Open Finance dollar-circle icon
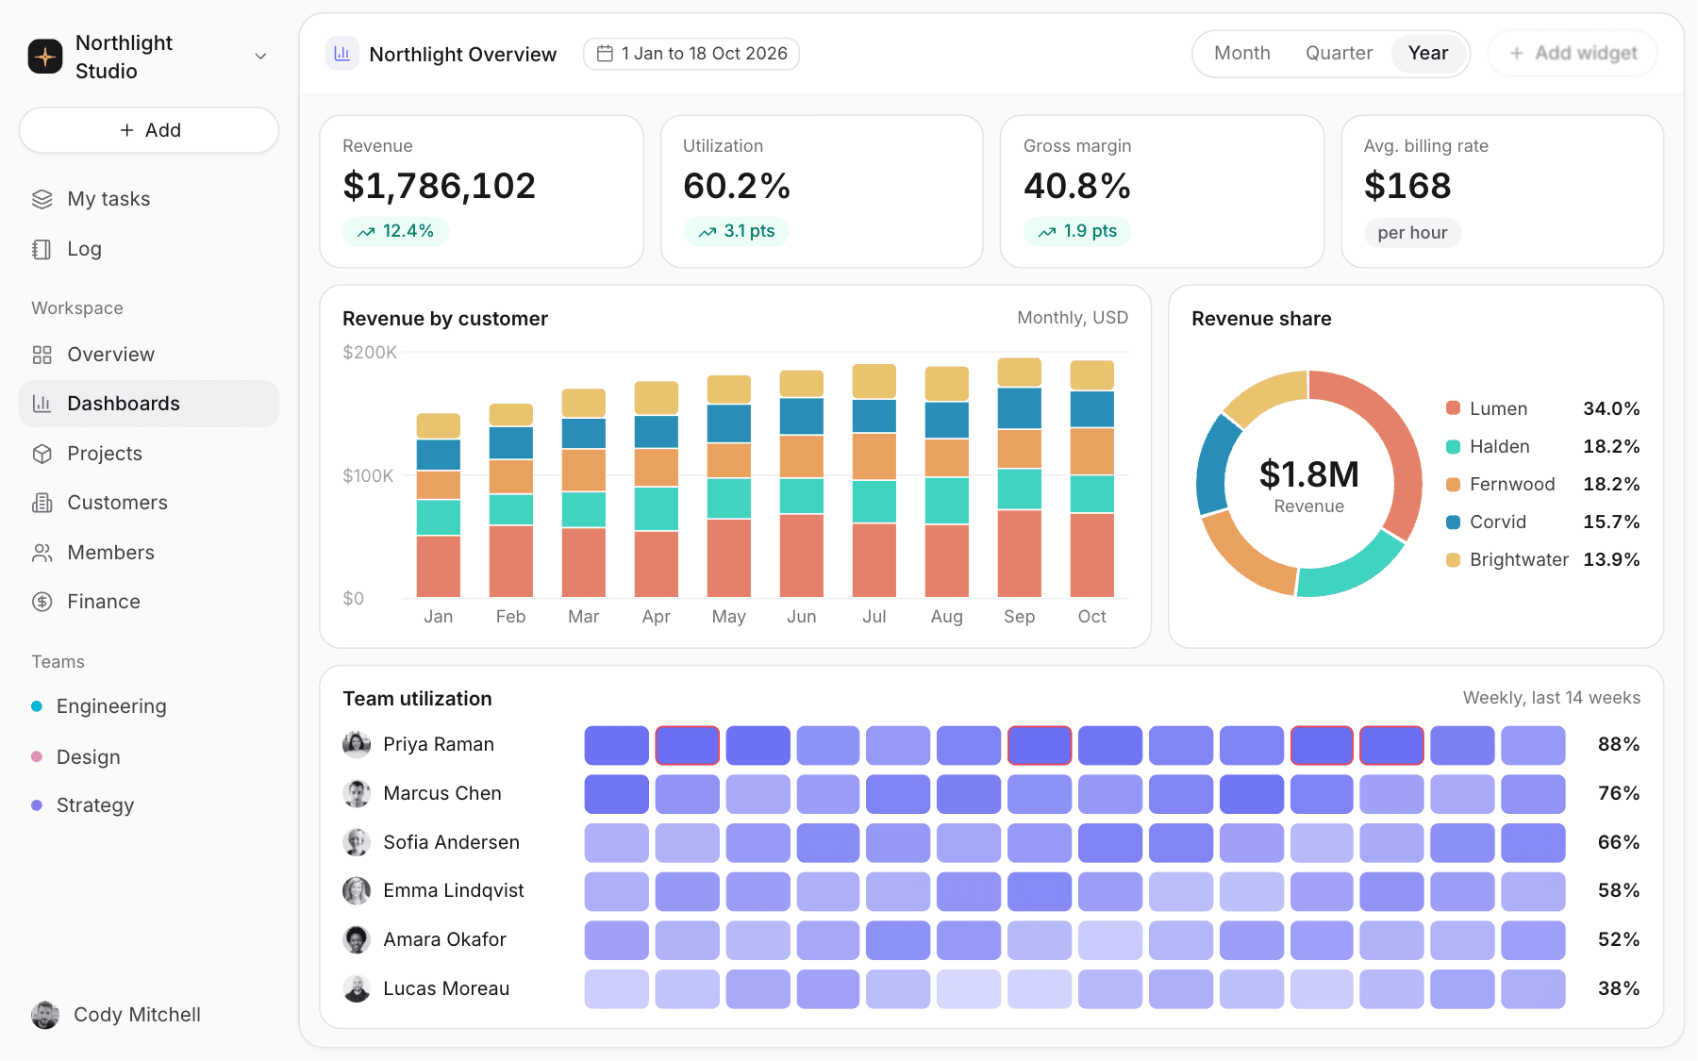This screenshot has height=1061, width=1698. [42, 602]
